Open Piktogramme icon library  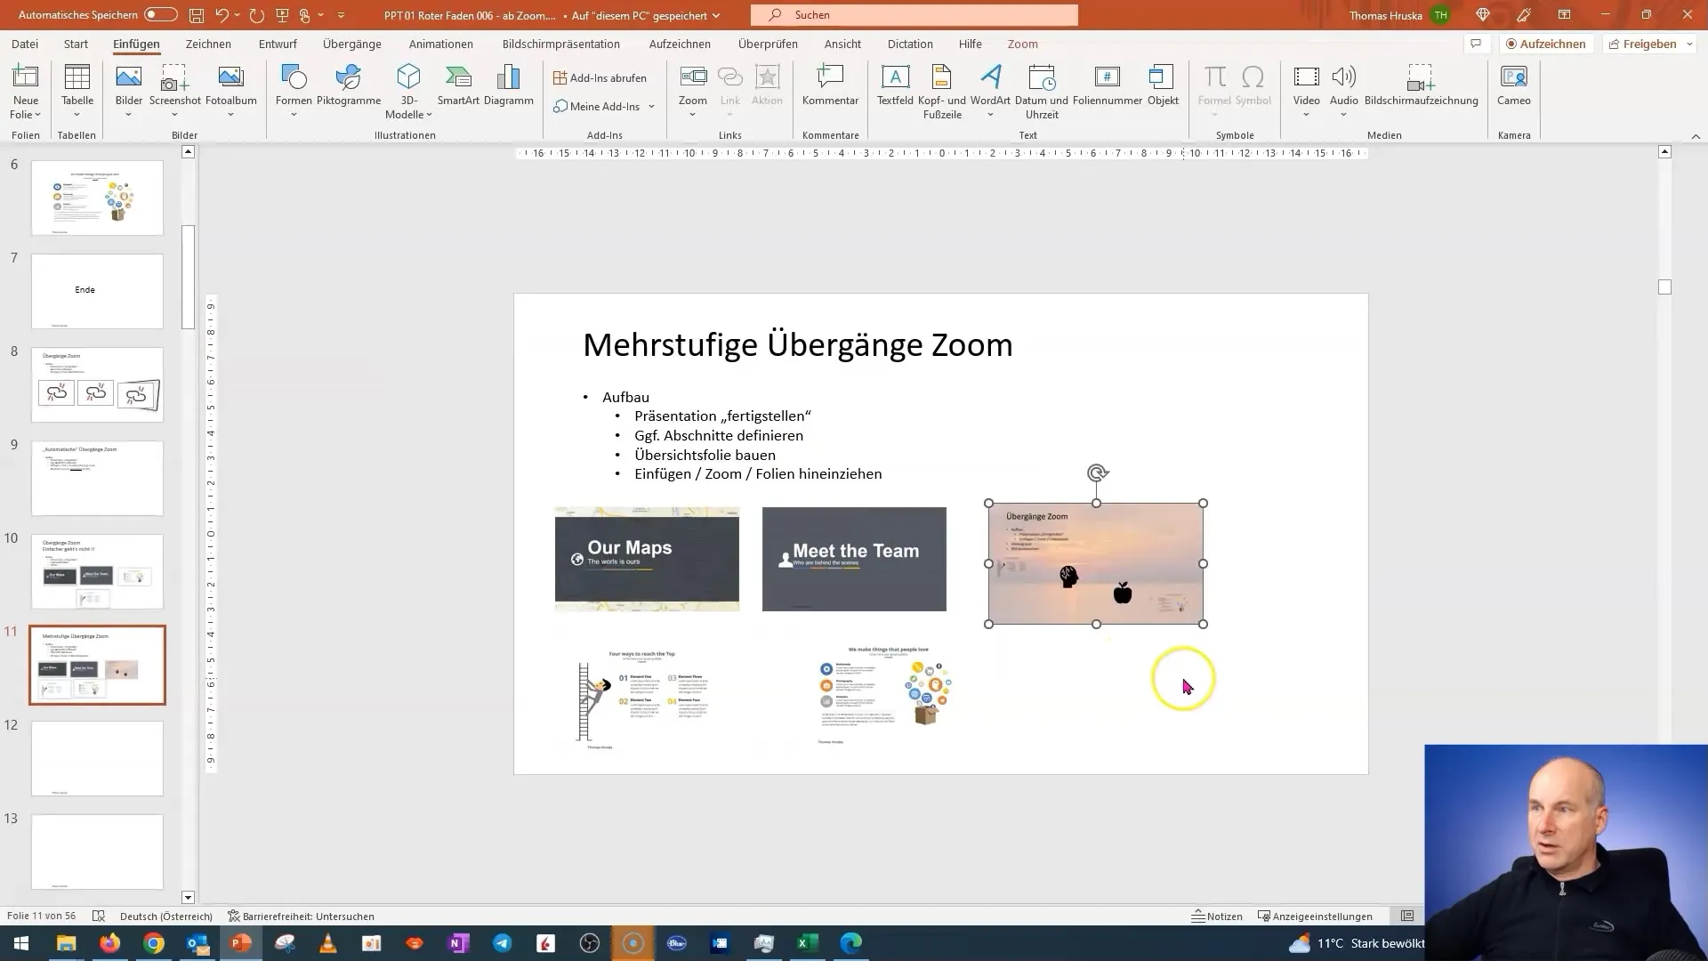pos(349,85)
